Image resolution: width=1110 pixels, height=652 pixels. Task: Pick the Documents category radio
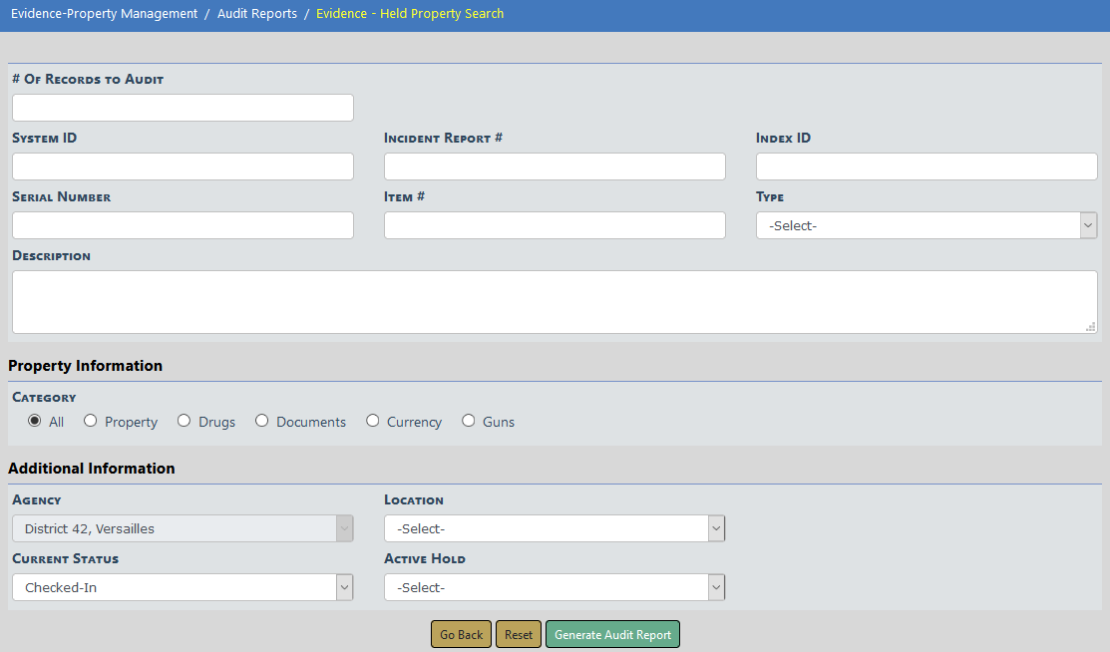[x=262, y=421]
